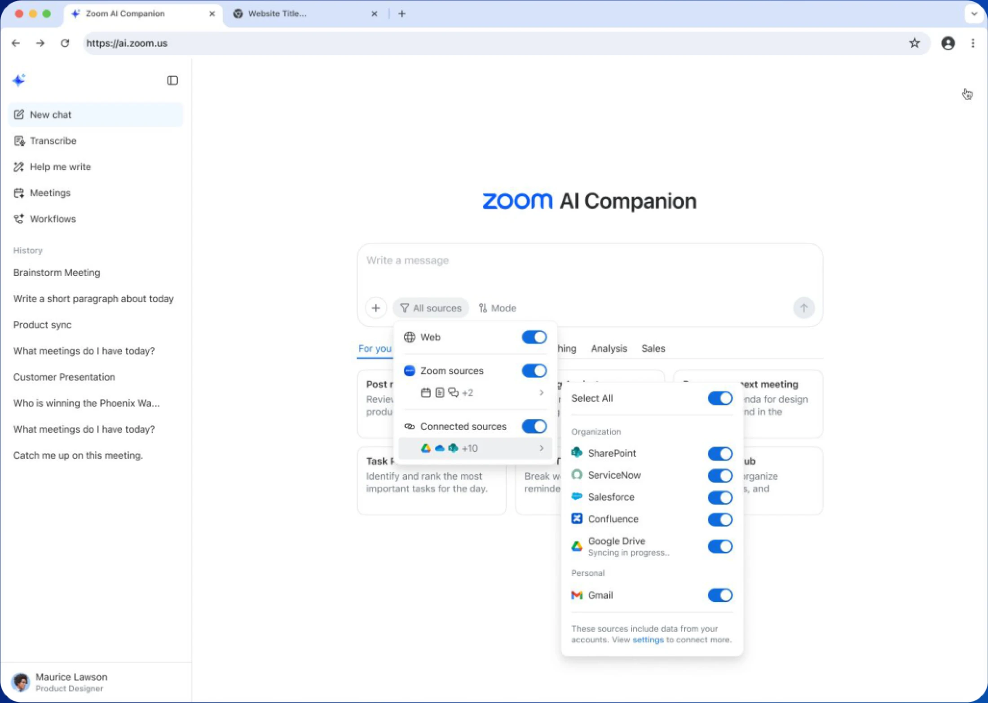Reload the page
Viewport: 988px width, 703px height.
[65, 44]
